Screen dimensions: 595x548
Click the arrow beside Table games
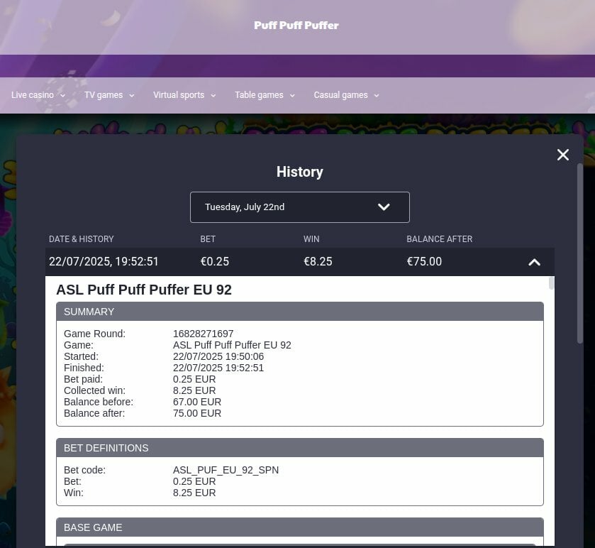pos(292,96)
